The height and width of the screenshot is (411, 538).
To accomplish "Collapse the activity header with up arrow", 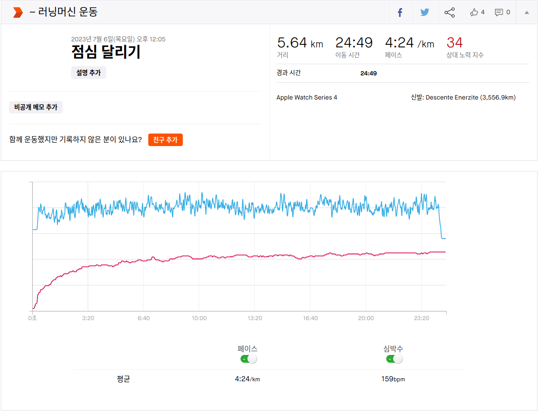I will click(526, 12).
